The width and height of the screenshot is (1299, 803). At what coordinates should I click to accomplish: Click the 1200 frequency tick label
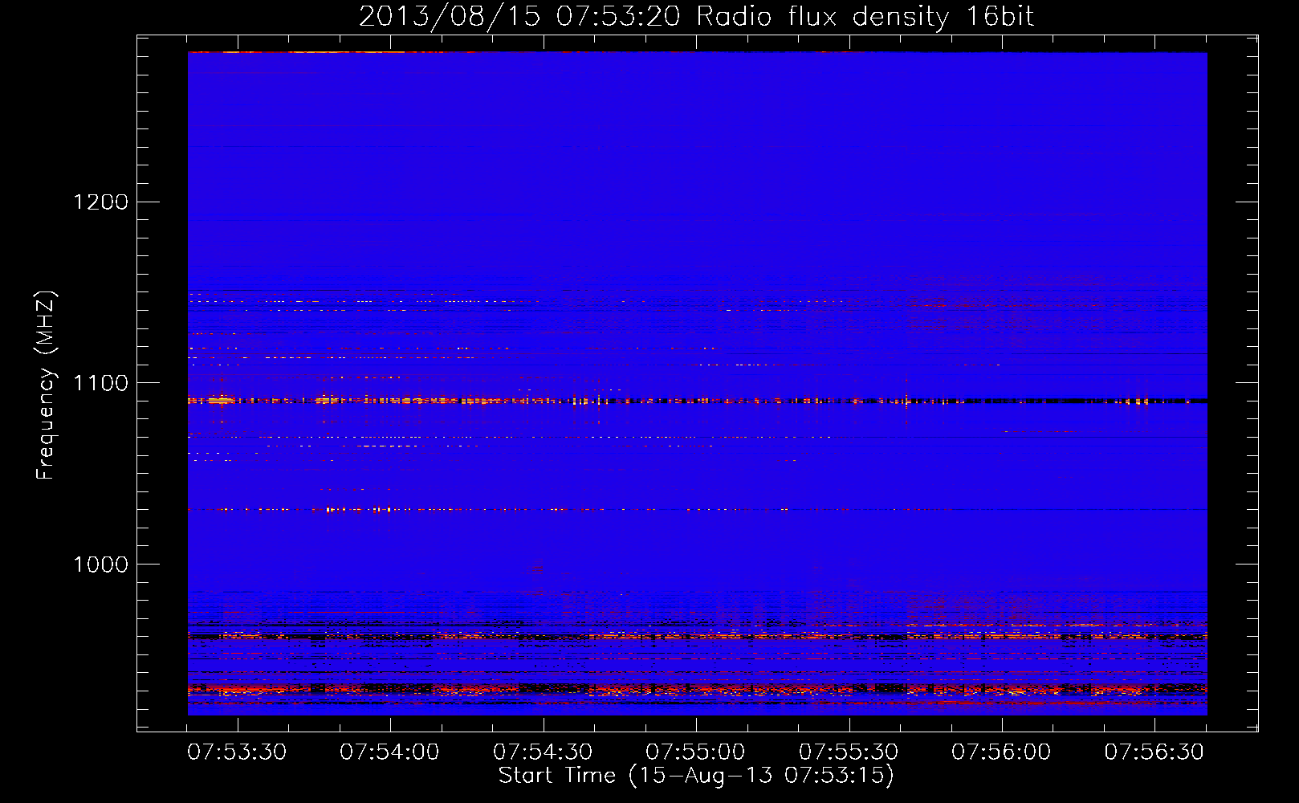tap(101, 202)
